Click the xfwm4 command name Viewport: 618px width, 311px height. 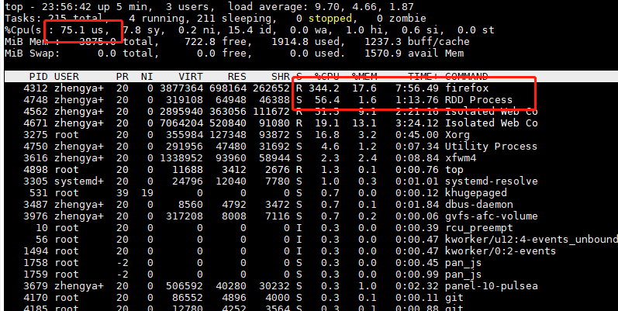(461, 158)
